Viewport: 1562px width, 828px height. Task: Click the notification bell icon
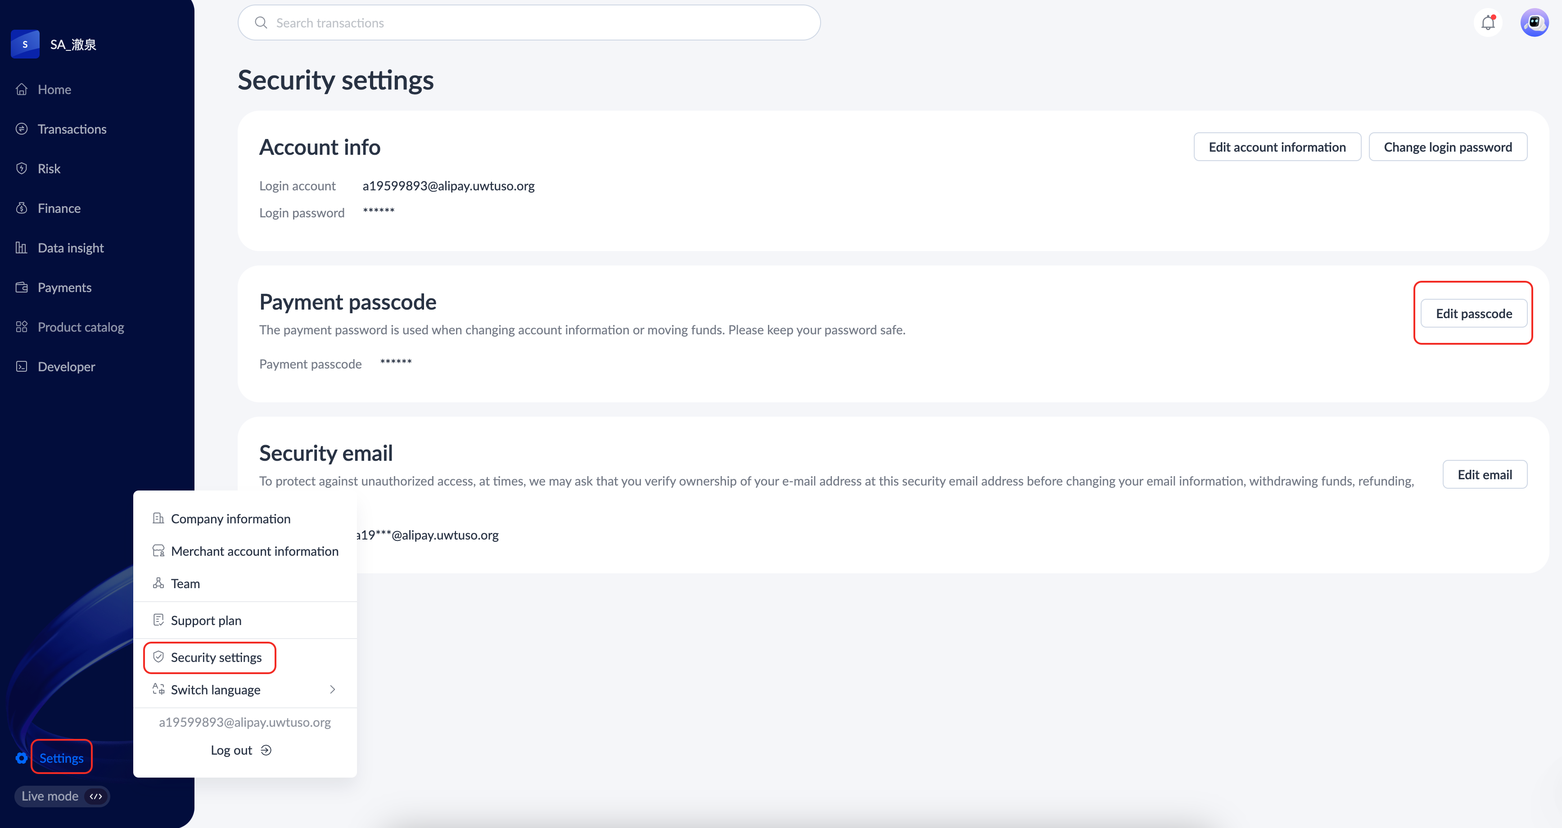coord(1487,23)
